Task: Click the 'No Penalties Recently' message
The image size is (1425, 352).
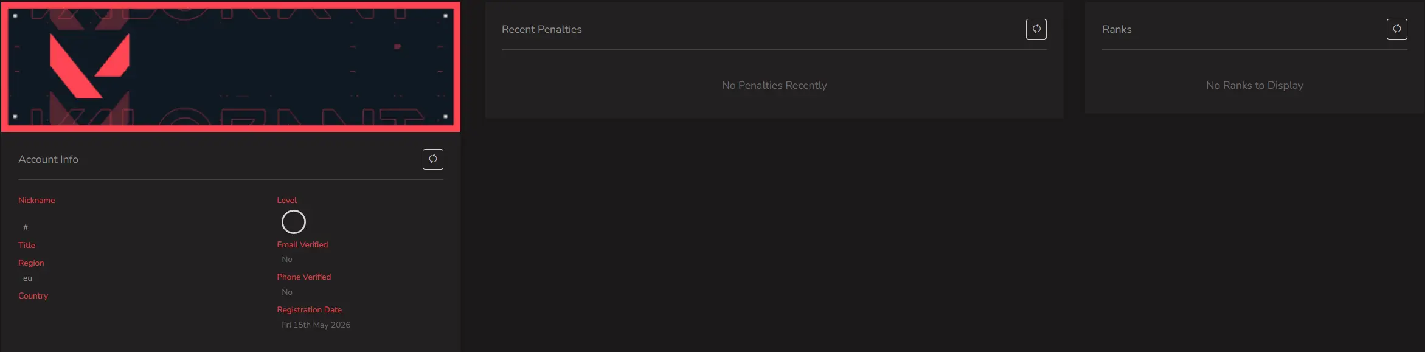Action: 774,85
